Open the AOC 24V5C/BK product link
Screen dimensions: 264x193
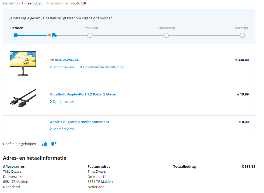(x=67, y=60)
